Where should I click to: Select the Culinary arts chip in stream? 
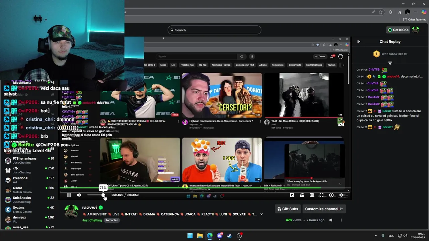coord(295,65)
